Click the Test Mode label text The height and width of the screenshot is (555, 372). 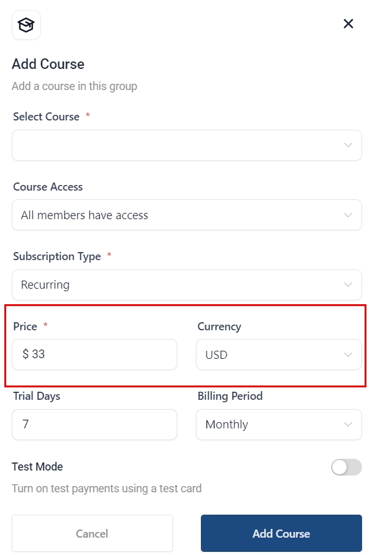pos(37,467)
